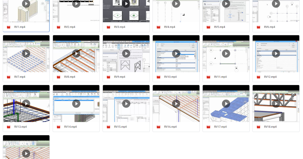The width and height of the screenshot is (303, 159).
Task: Play the RV2.mp4 video preview
Action: tap(76, 4)
